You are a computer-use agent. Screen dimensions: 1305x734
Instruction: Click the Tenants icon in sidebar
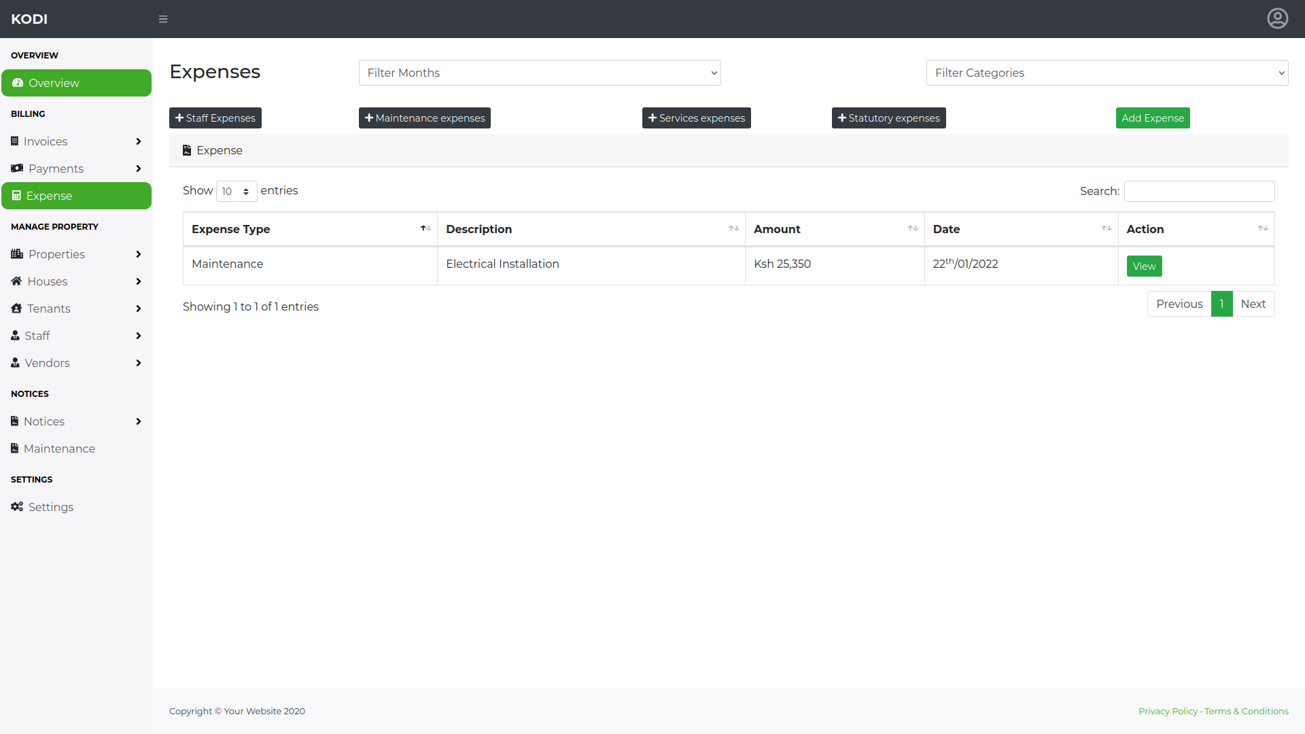pos(17,309)
